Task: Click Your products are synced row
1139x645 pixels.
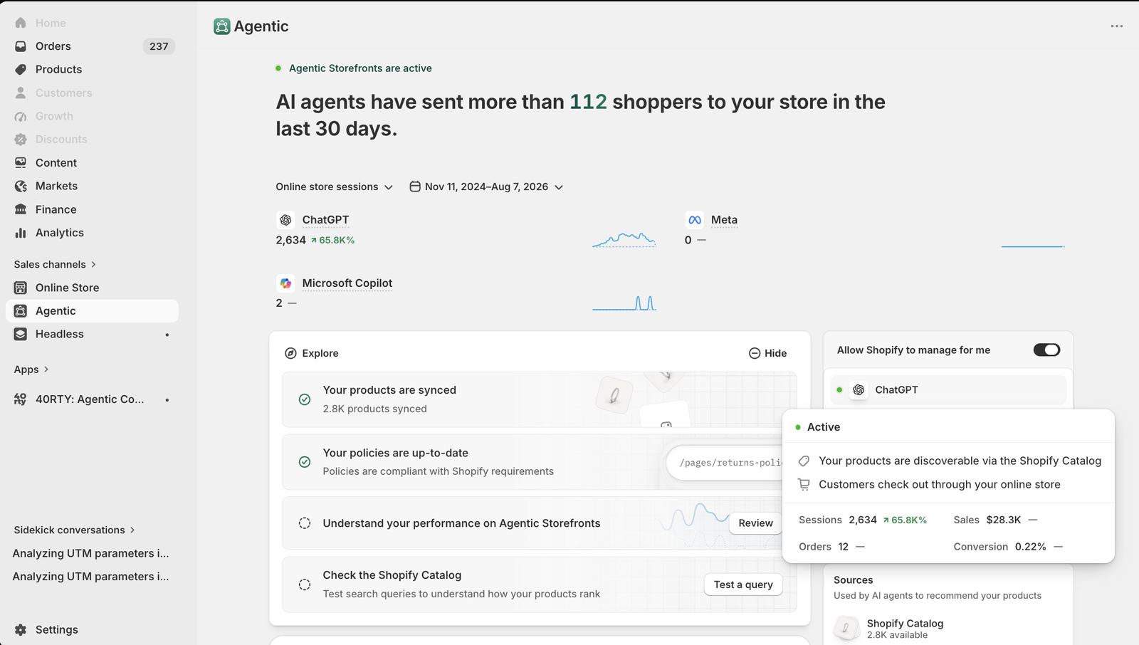Action: coord(539,399)
